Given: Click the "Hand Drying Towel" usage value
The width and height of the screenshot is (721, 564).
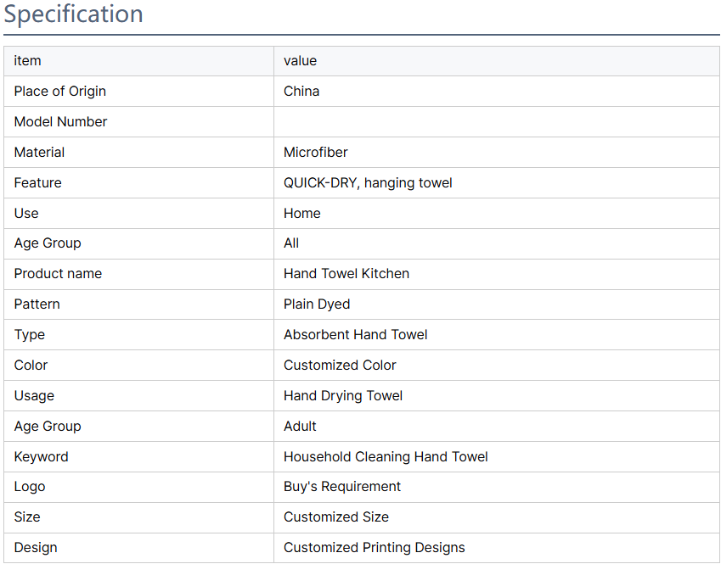Looking at the screenshot, I should click(343, 396).
